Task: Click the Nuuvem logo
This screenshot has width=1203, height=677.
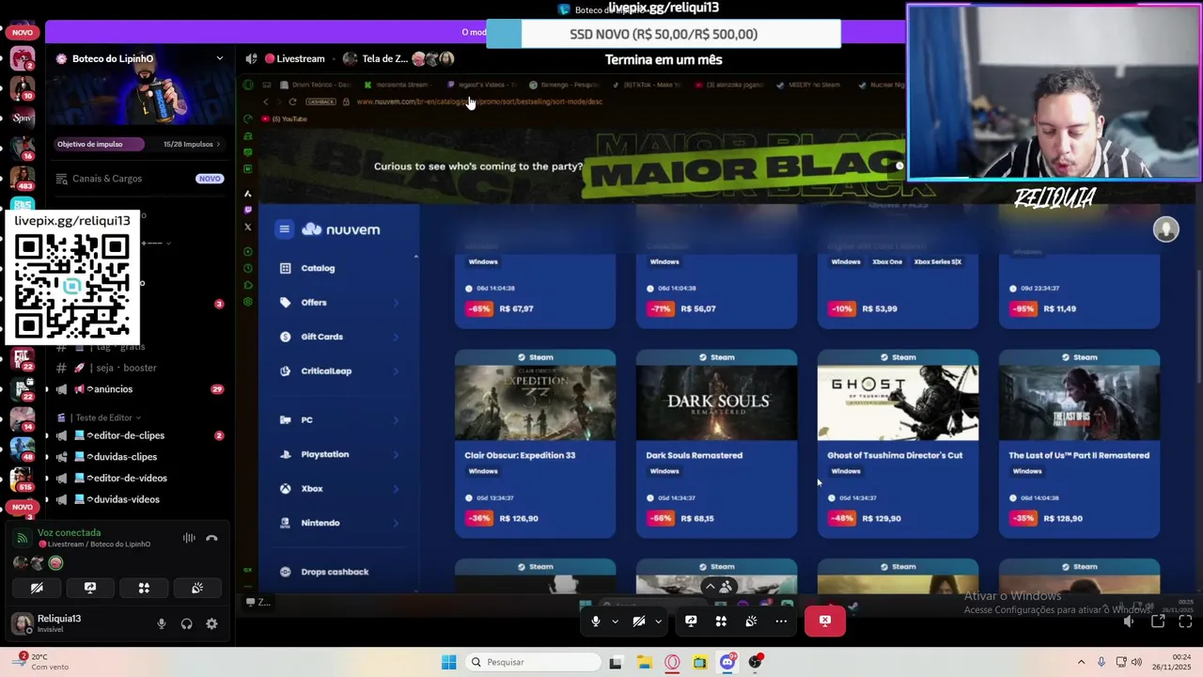Action: tap(340, 229)
